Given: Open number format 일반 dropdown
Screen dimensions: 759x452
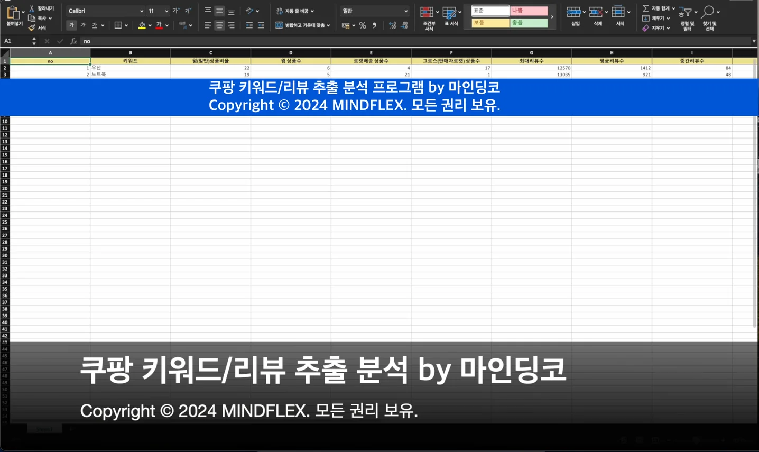Looking at the screenshot, I should pyautogui.click(x=375, y=11).
